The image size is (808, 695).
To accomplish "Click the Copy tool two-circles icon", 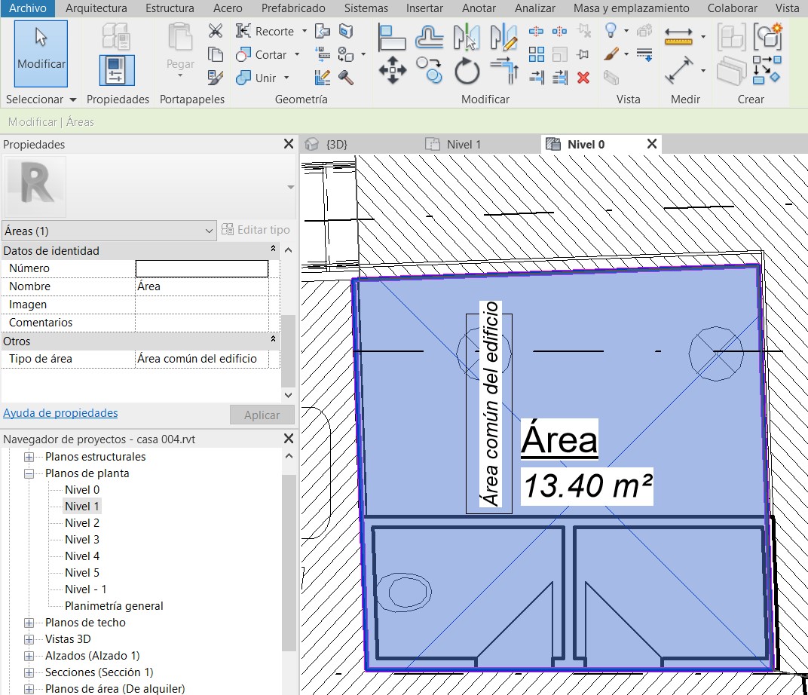I will point(430,71).
